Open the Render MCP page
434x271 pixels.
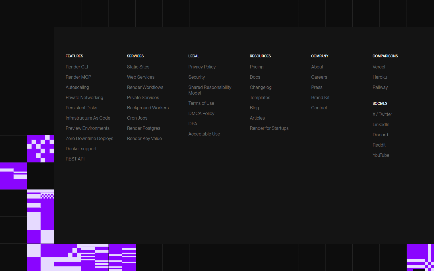pyautogui.click(x=78, y=77)
